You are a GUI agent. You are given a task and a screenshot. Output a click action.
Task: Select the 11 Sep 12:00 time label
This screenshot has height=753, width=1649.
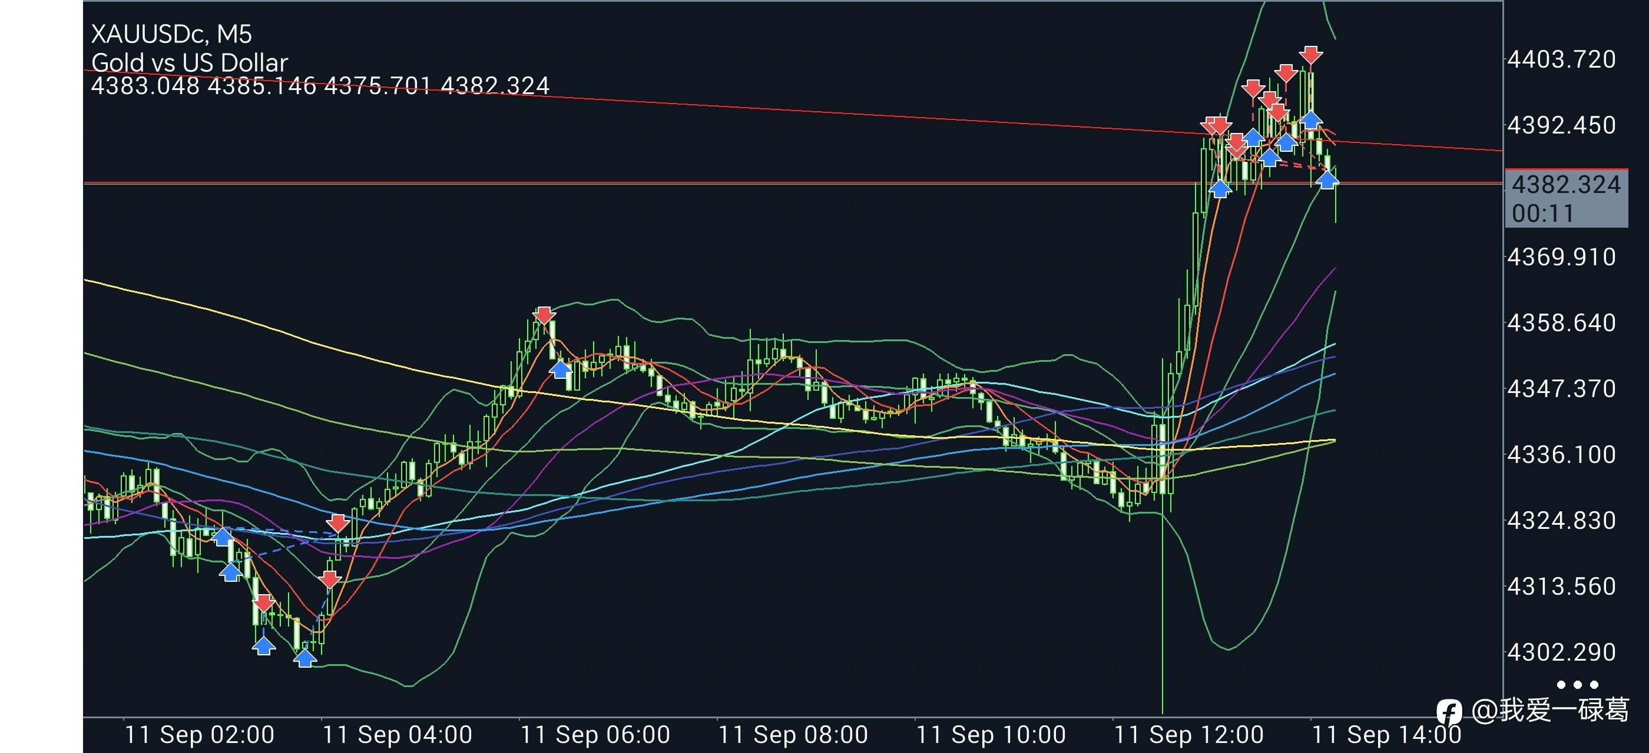tap(1188, 734)
